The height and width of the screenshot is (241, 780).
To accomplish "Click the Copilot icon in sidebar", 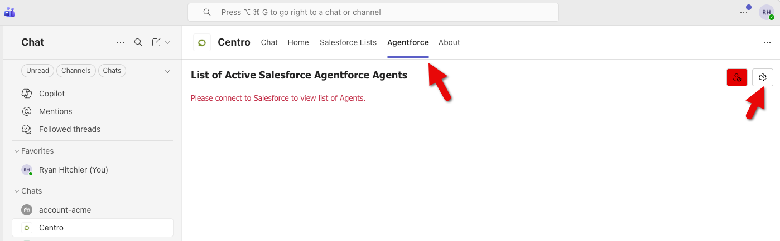I will 26,94.
